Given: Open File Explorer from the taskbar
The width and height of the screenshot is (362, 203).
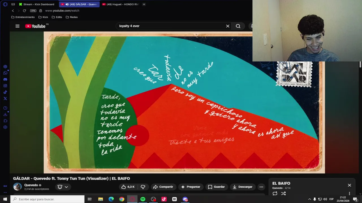Looking at the screenshot, I should (100, 199).
